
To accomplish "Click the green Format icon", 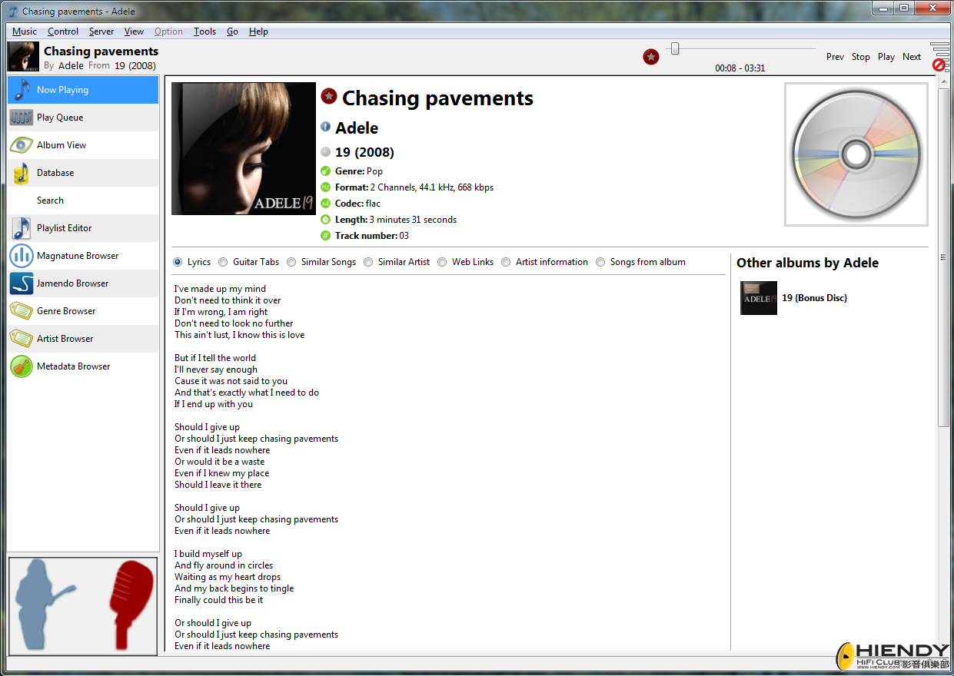I will [326, 187].
